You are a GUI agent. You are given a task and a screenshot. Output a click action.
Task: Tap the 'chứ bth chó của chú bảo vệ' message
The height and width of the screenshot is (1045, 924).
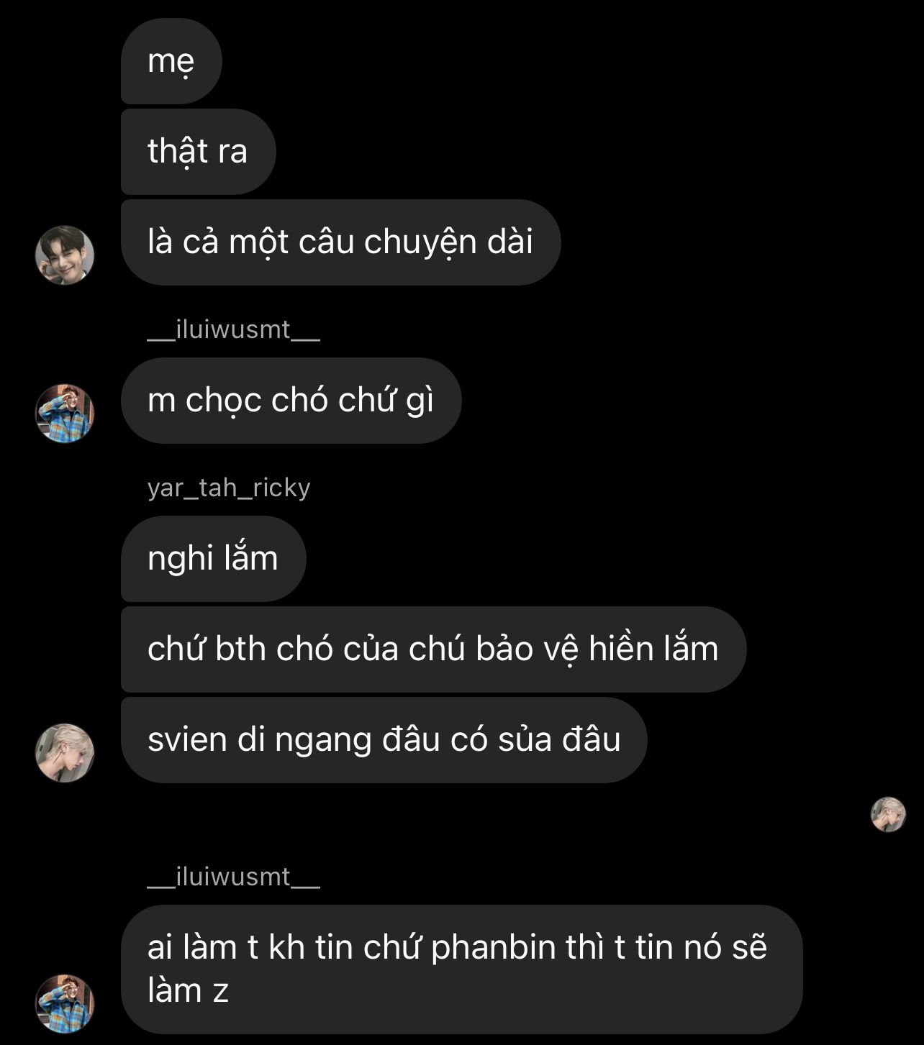tap(433, 649)
